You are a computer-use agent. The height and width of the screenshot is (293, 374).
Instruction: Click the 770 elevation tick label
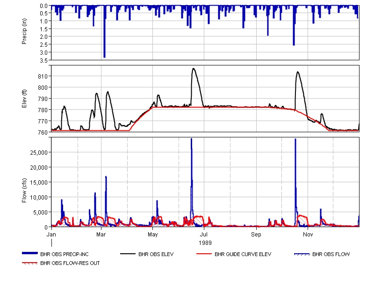pyautogui.click(x=43, y=121)
